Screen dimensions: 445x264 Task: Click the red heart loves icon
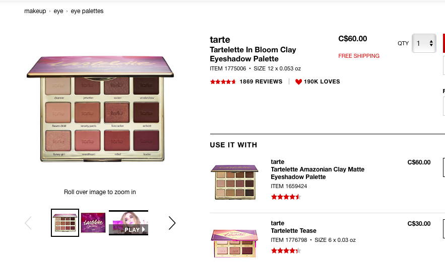[x=298, y=81]
